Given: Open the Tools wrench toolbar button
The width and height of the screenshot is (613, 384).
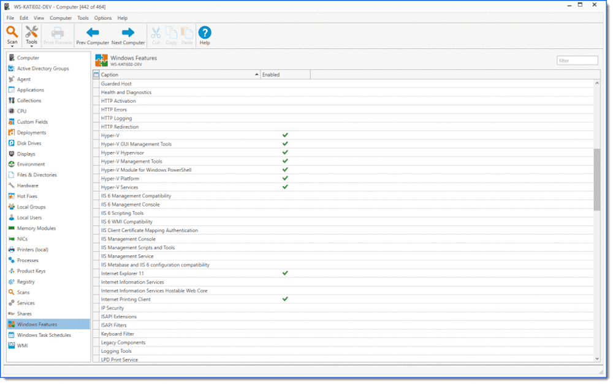Looking at the screenshot, I should tap(31, 32).
